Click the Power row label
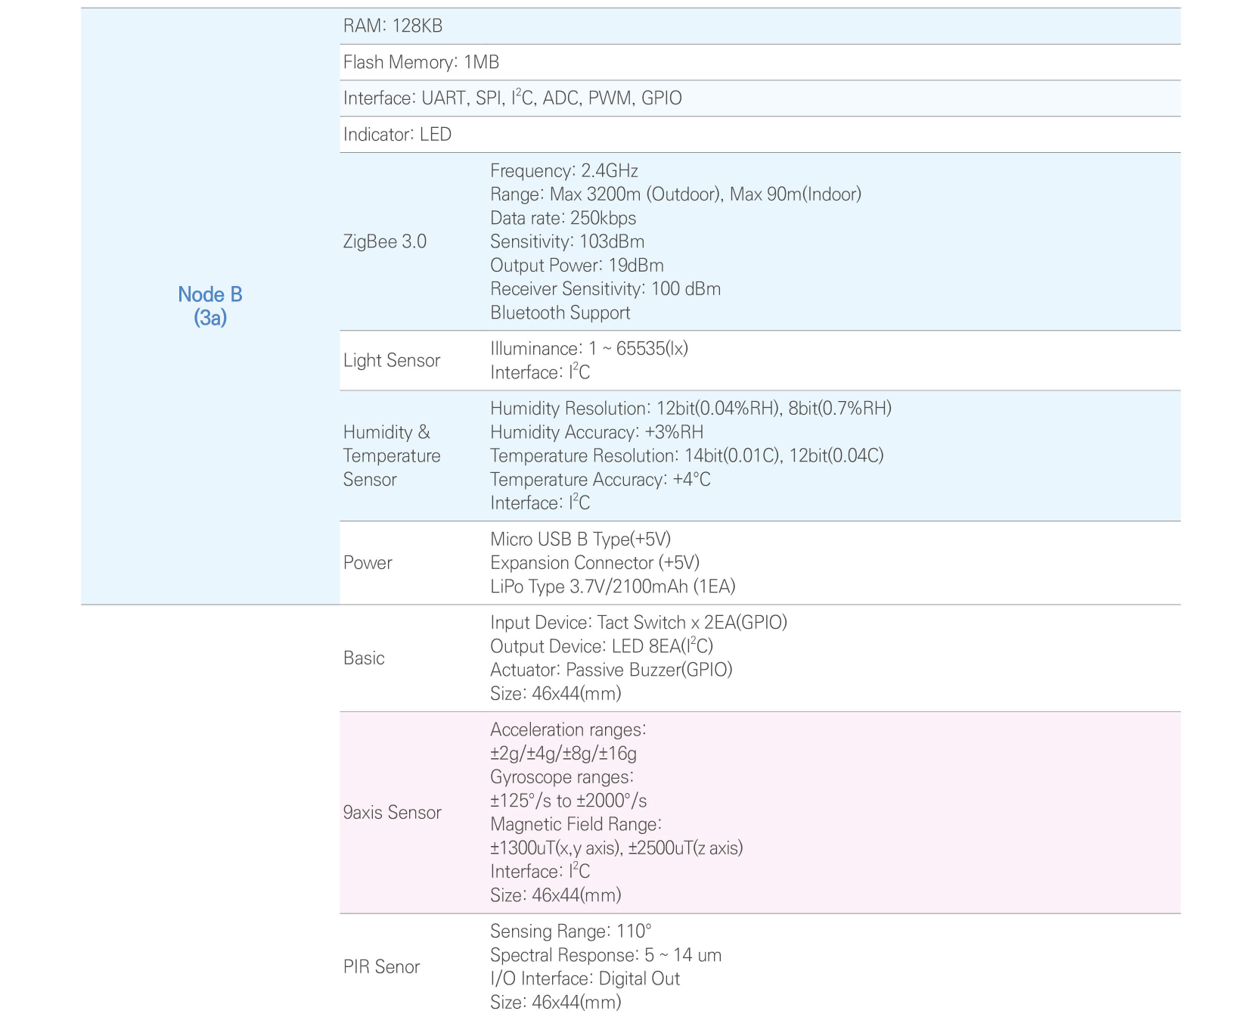Screen dimensions: 1260x1014 click(x=368, y=563)
